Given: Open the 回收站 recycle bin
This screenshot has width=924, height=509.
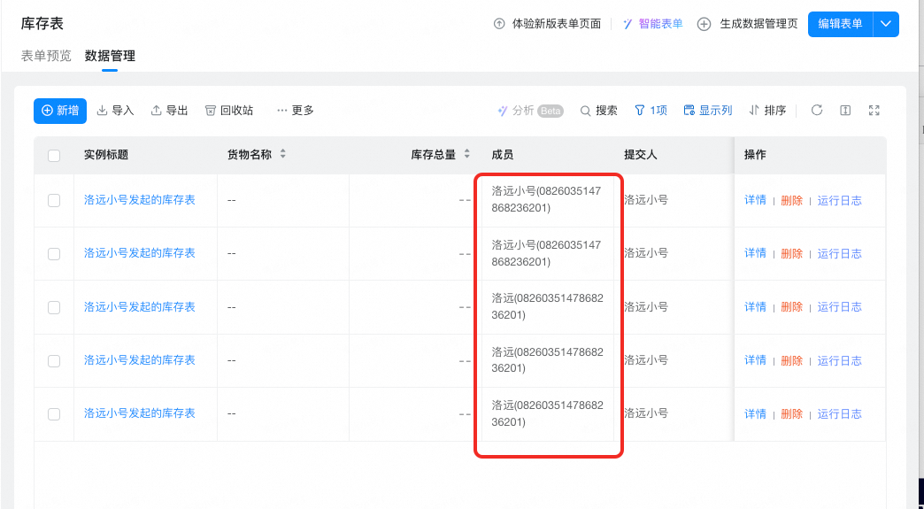Looking at the screenshot, I should 228,110.
